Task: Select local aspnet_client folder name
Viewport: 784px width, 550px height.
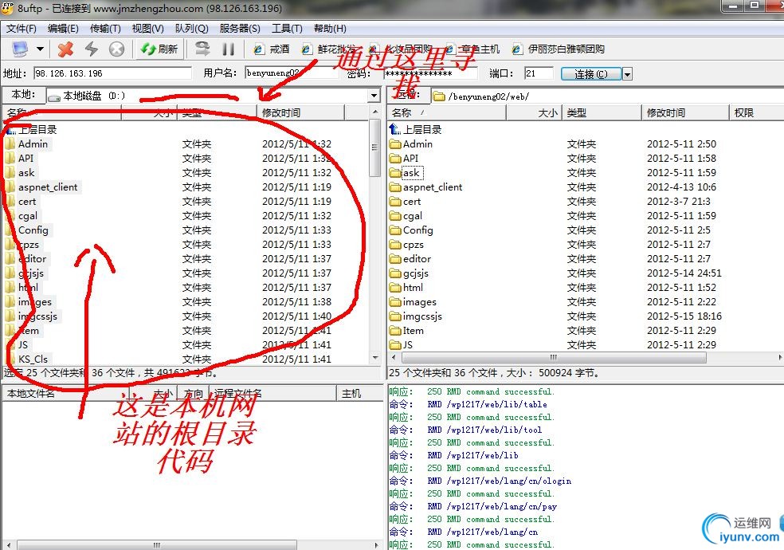Action: (x=48, y=187)
